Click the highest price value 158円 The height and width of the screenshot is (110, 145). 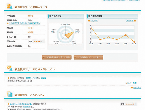(30, 32)
